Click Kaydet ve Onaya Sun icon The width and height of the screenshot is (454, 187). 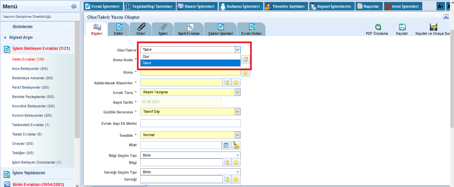point(434,27)
